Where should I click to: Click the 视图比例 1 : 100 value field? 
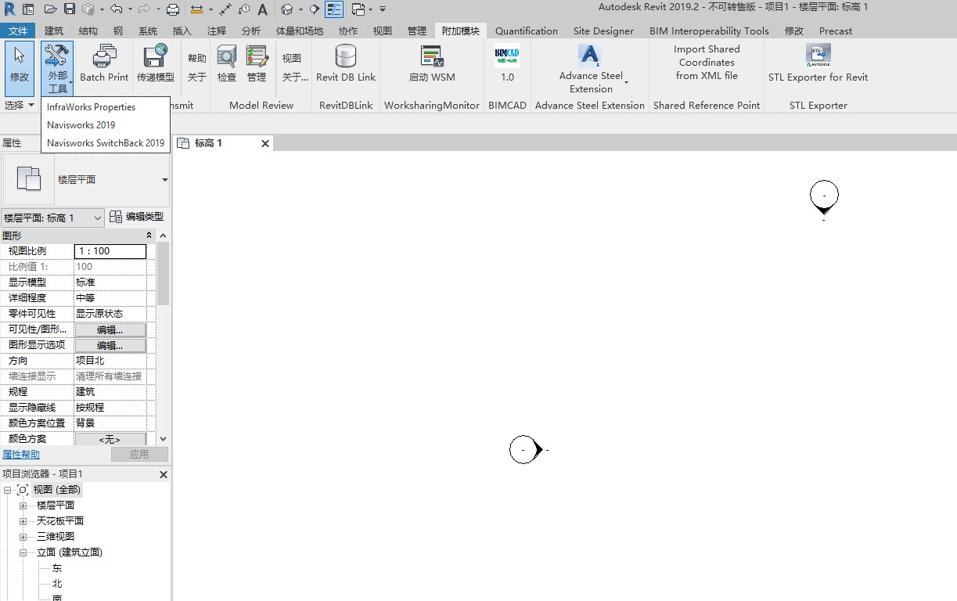[110, 251]
